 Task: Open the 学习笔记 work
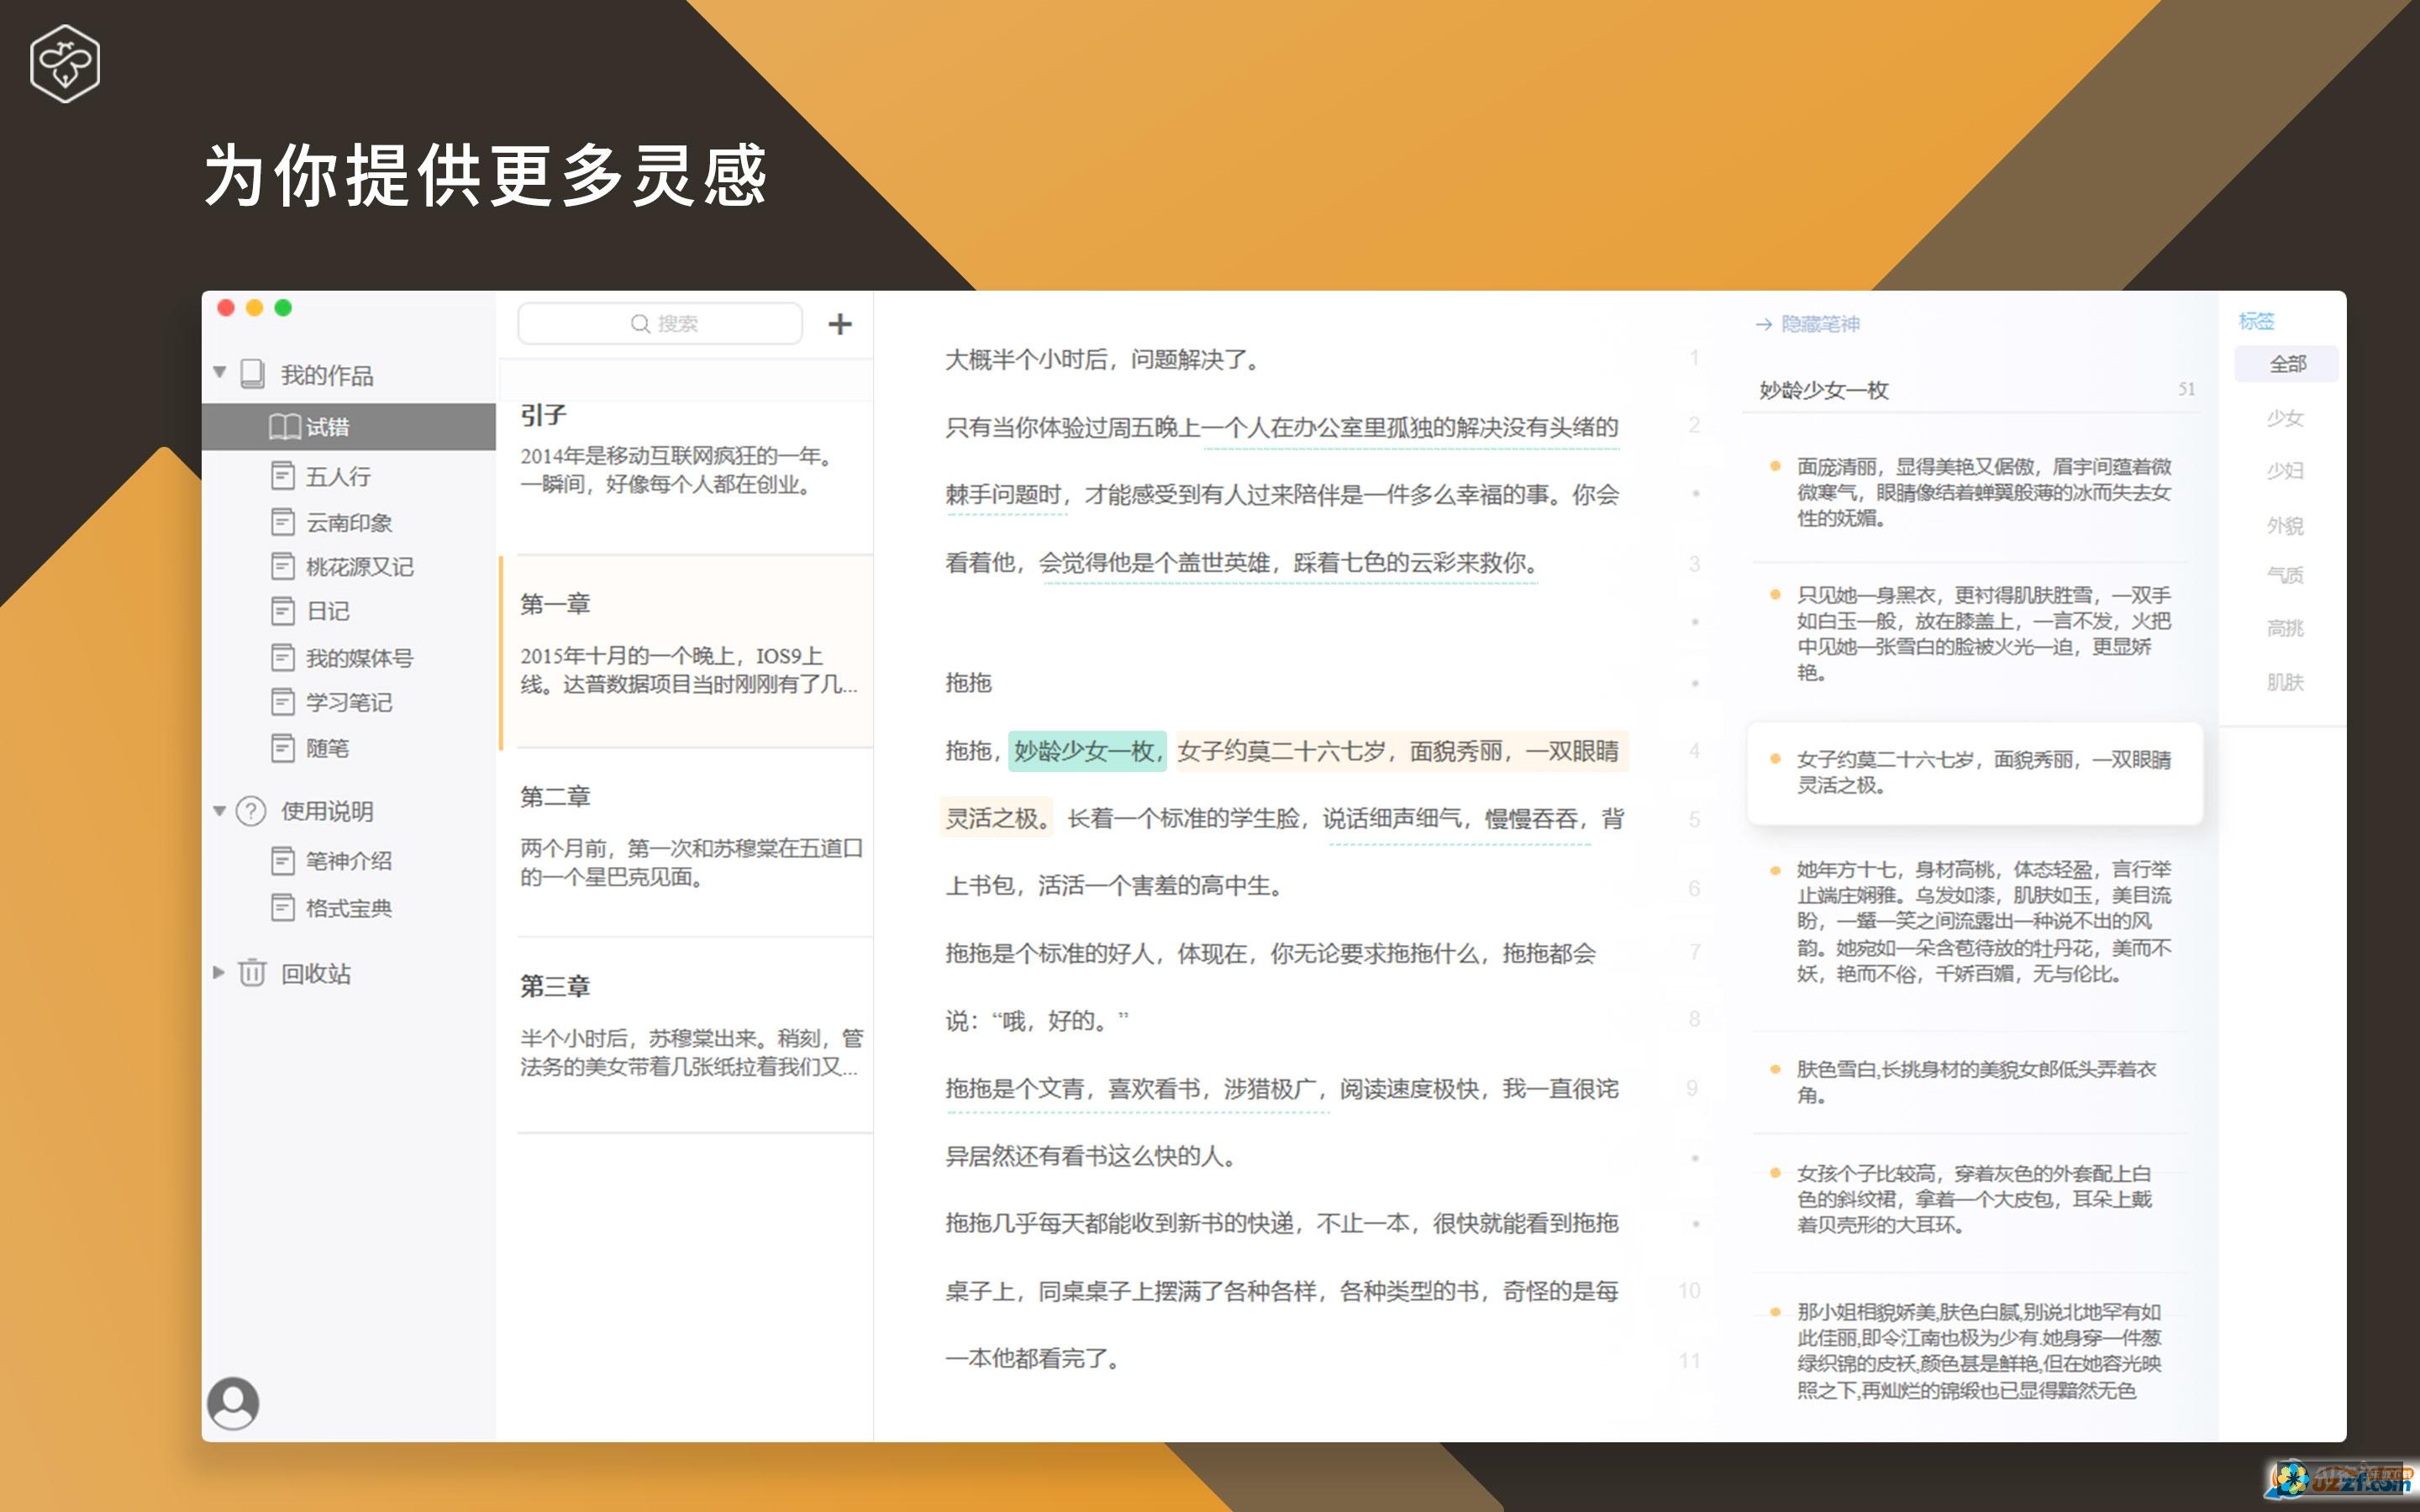pos(349,702)
